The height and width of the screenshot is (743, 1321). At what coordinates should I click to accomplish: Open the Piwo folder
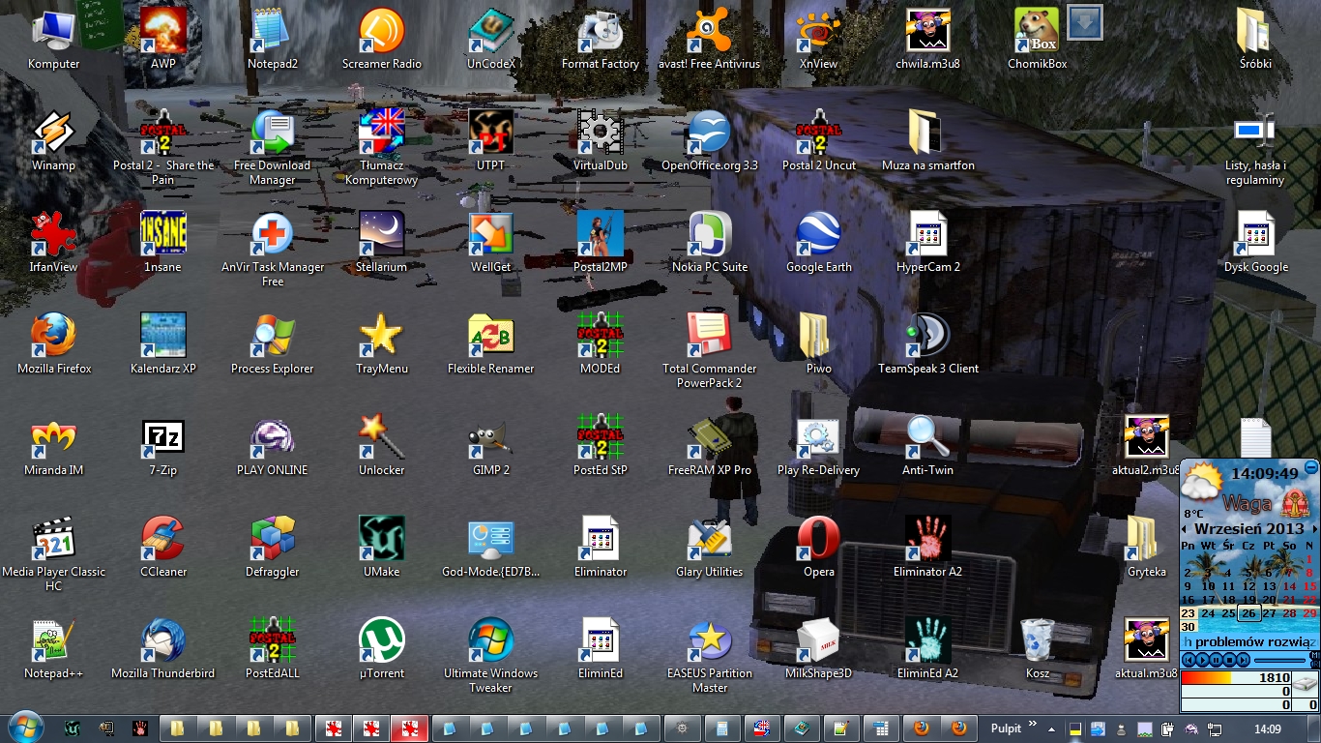click(818, 343)
